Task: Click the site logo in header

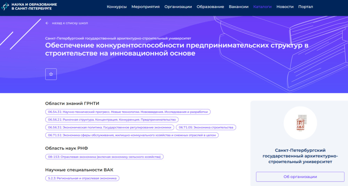Action: point(29,6)
